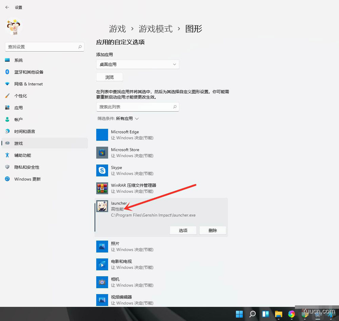The height and width of the screenshot is (321, 339).
Task: Click the search icon in 搜索此列表
Action: pos(175,107)
